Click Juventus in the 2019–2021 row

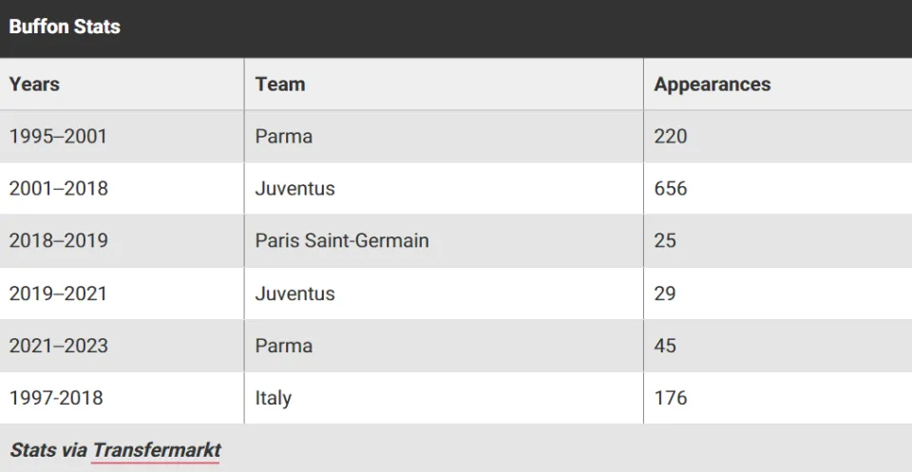tap(294, 293)
